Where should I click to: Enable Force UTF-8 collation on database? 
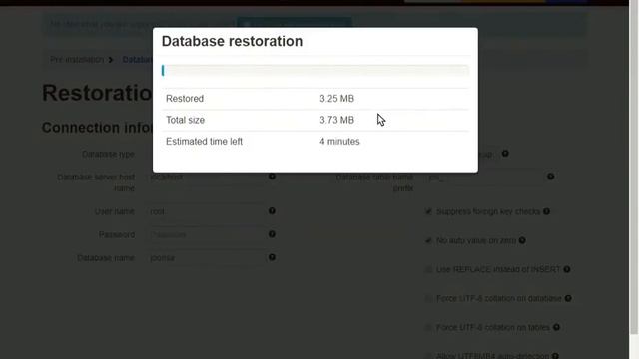pyautogui.click(x=428, y=298)
